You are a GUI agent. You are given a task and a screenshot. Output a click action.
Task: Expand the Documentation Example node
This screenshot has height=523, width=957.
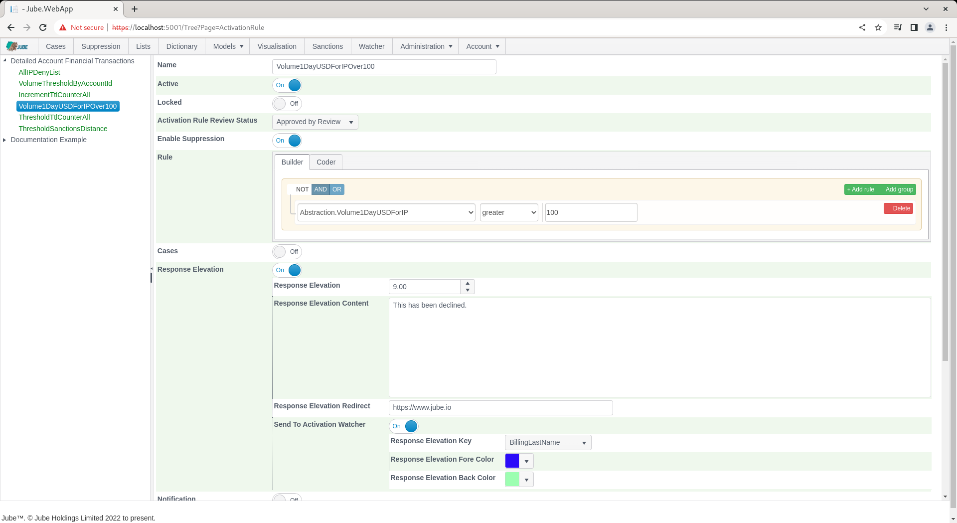click(x=5, y=140)
